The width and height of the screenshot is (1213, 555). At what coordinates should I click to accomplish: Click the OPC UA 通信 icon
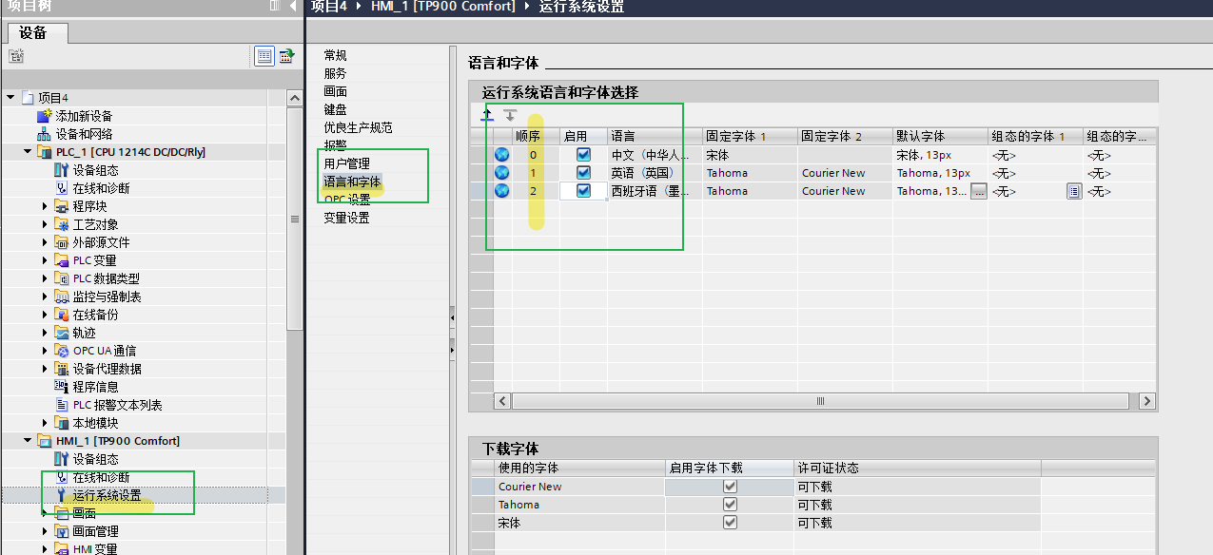62,351
